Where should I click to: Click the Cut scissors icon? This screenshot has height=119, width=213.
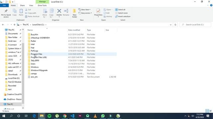point(26,10)
